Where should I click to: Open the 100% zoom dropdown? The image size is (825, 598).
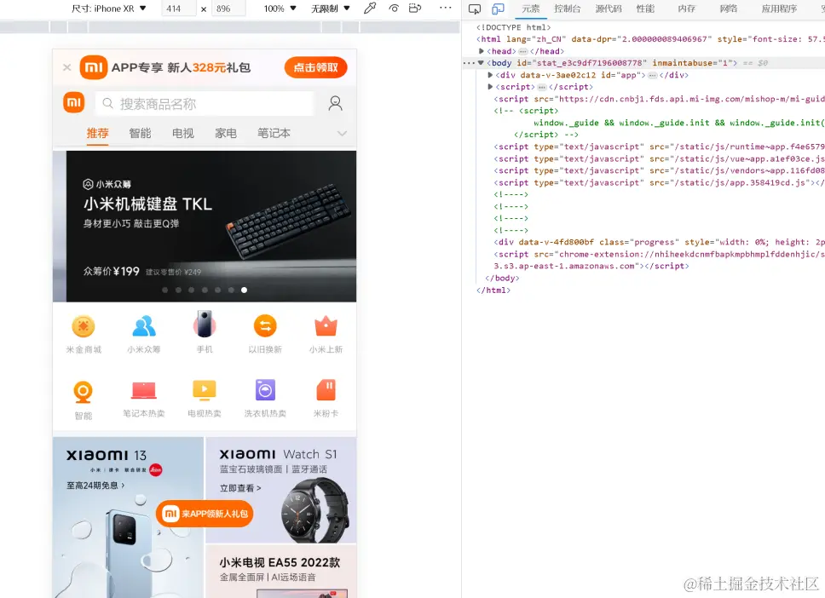280,9
